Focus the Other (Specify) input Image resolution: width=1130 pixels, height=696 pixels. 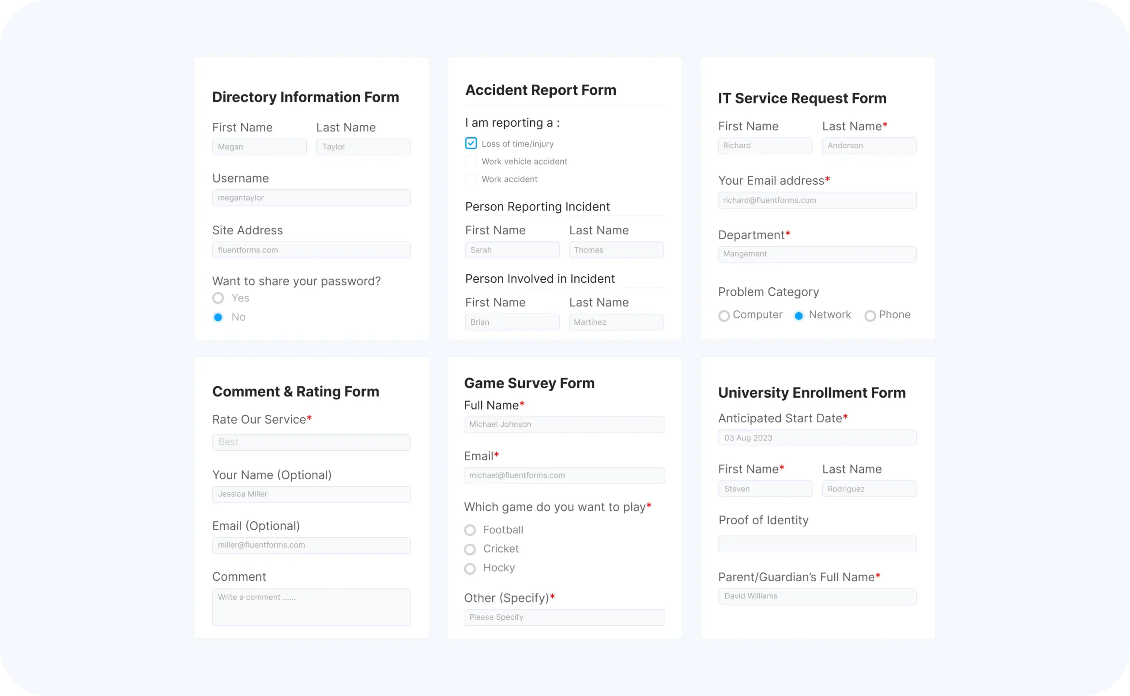coord(564,617)
